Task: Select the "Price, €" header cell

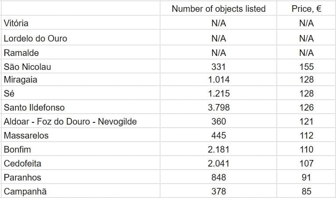Action: [x=306, y=9]
